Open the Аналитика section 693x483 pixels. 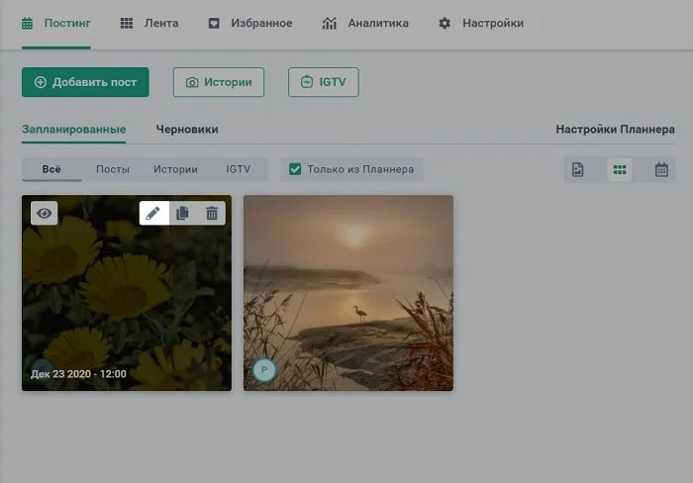(x=365, y=23)
